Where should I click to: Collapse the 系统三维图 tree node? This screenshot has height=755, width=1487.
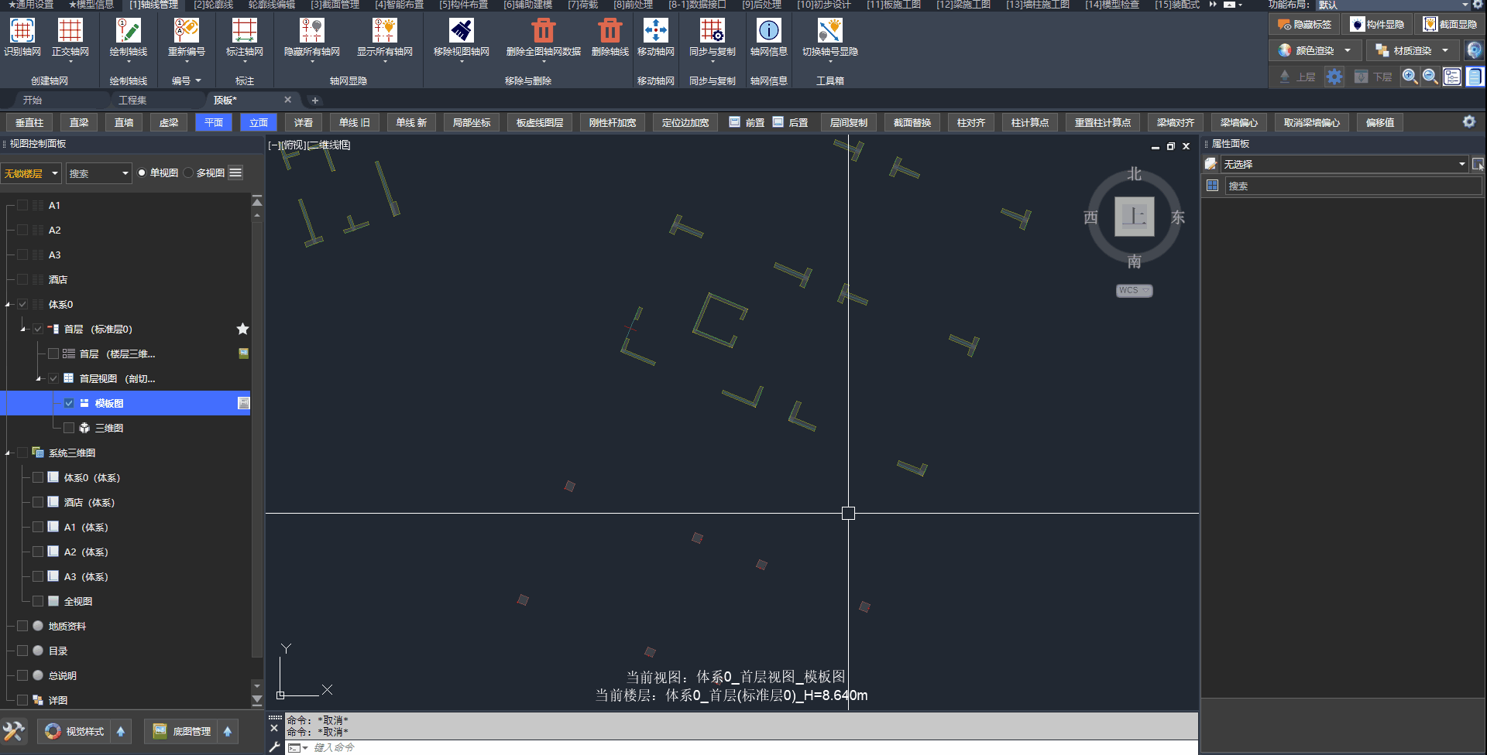click(x=8, y=453)
